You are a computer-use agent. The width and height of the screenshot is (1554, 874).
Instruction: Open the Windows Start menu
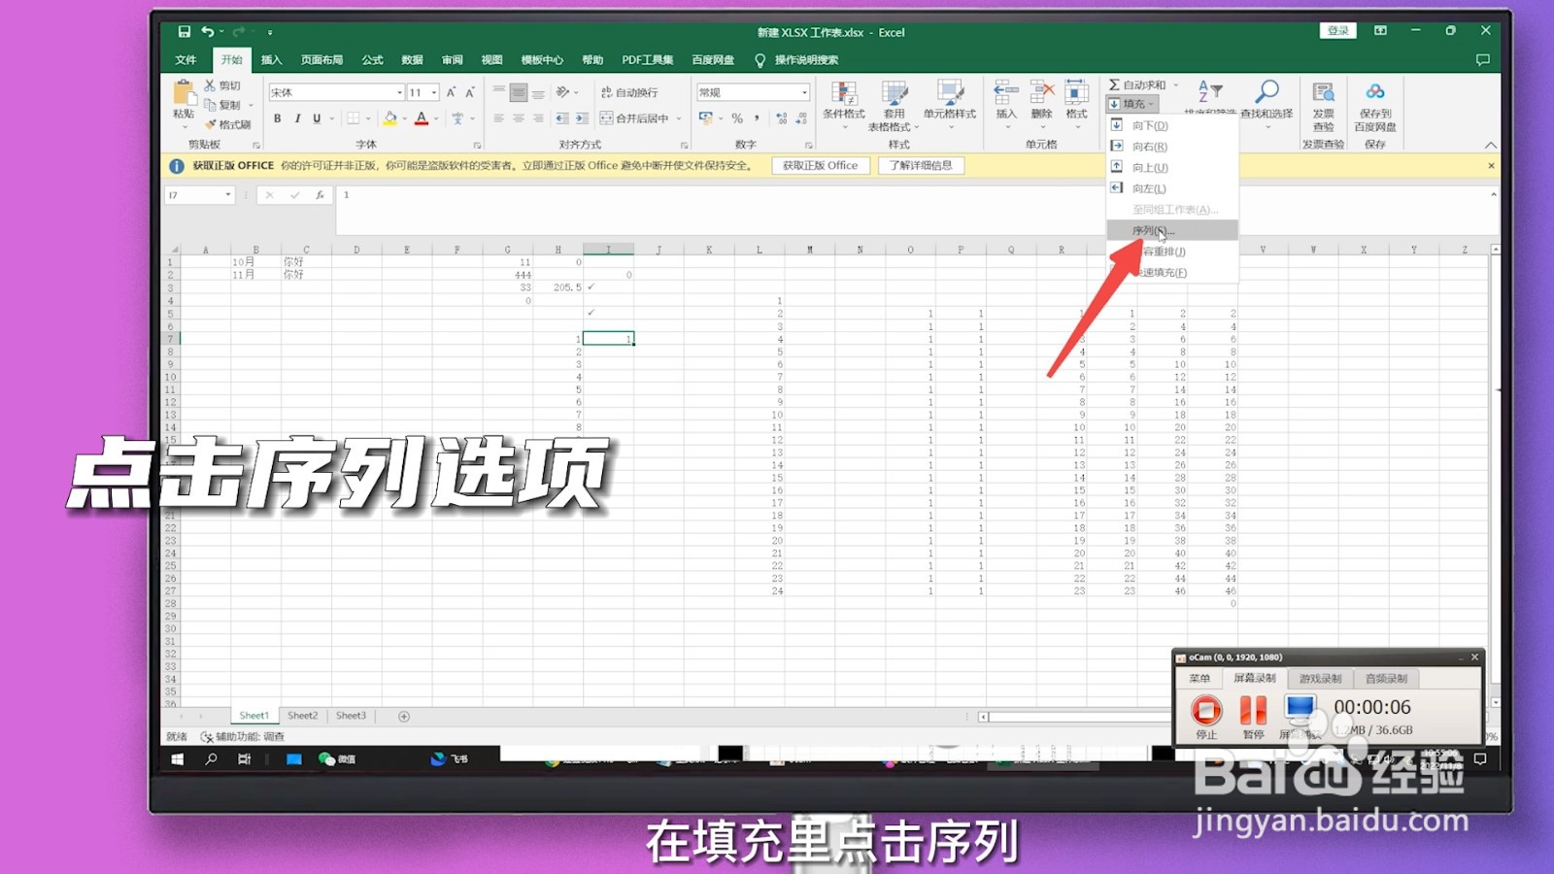(178, 759)
